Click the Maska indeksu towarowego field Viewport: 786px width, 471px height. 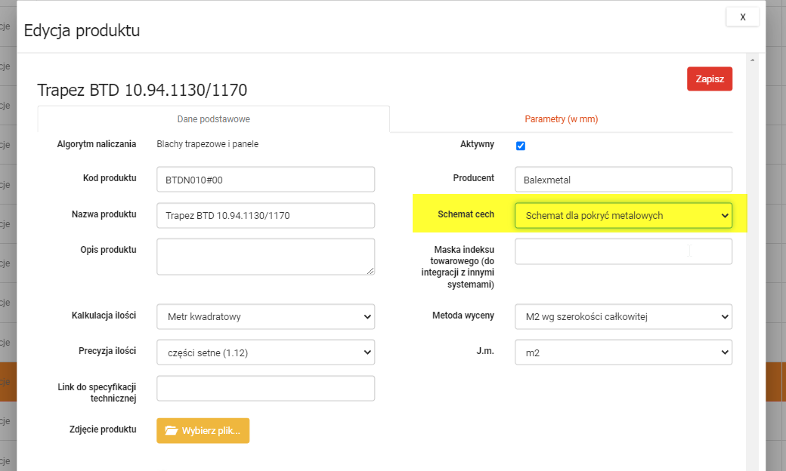coord(624,252)
